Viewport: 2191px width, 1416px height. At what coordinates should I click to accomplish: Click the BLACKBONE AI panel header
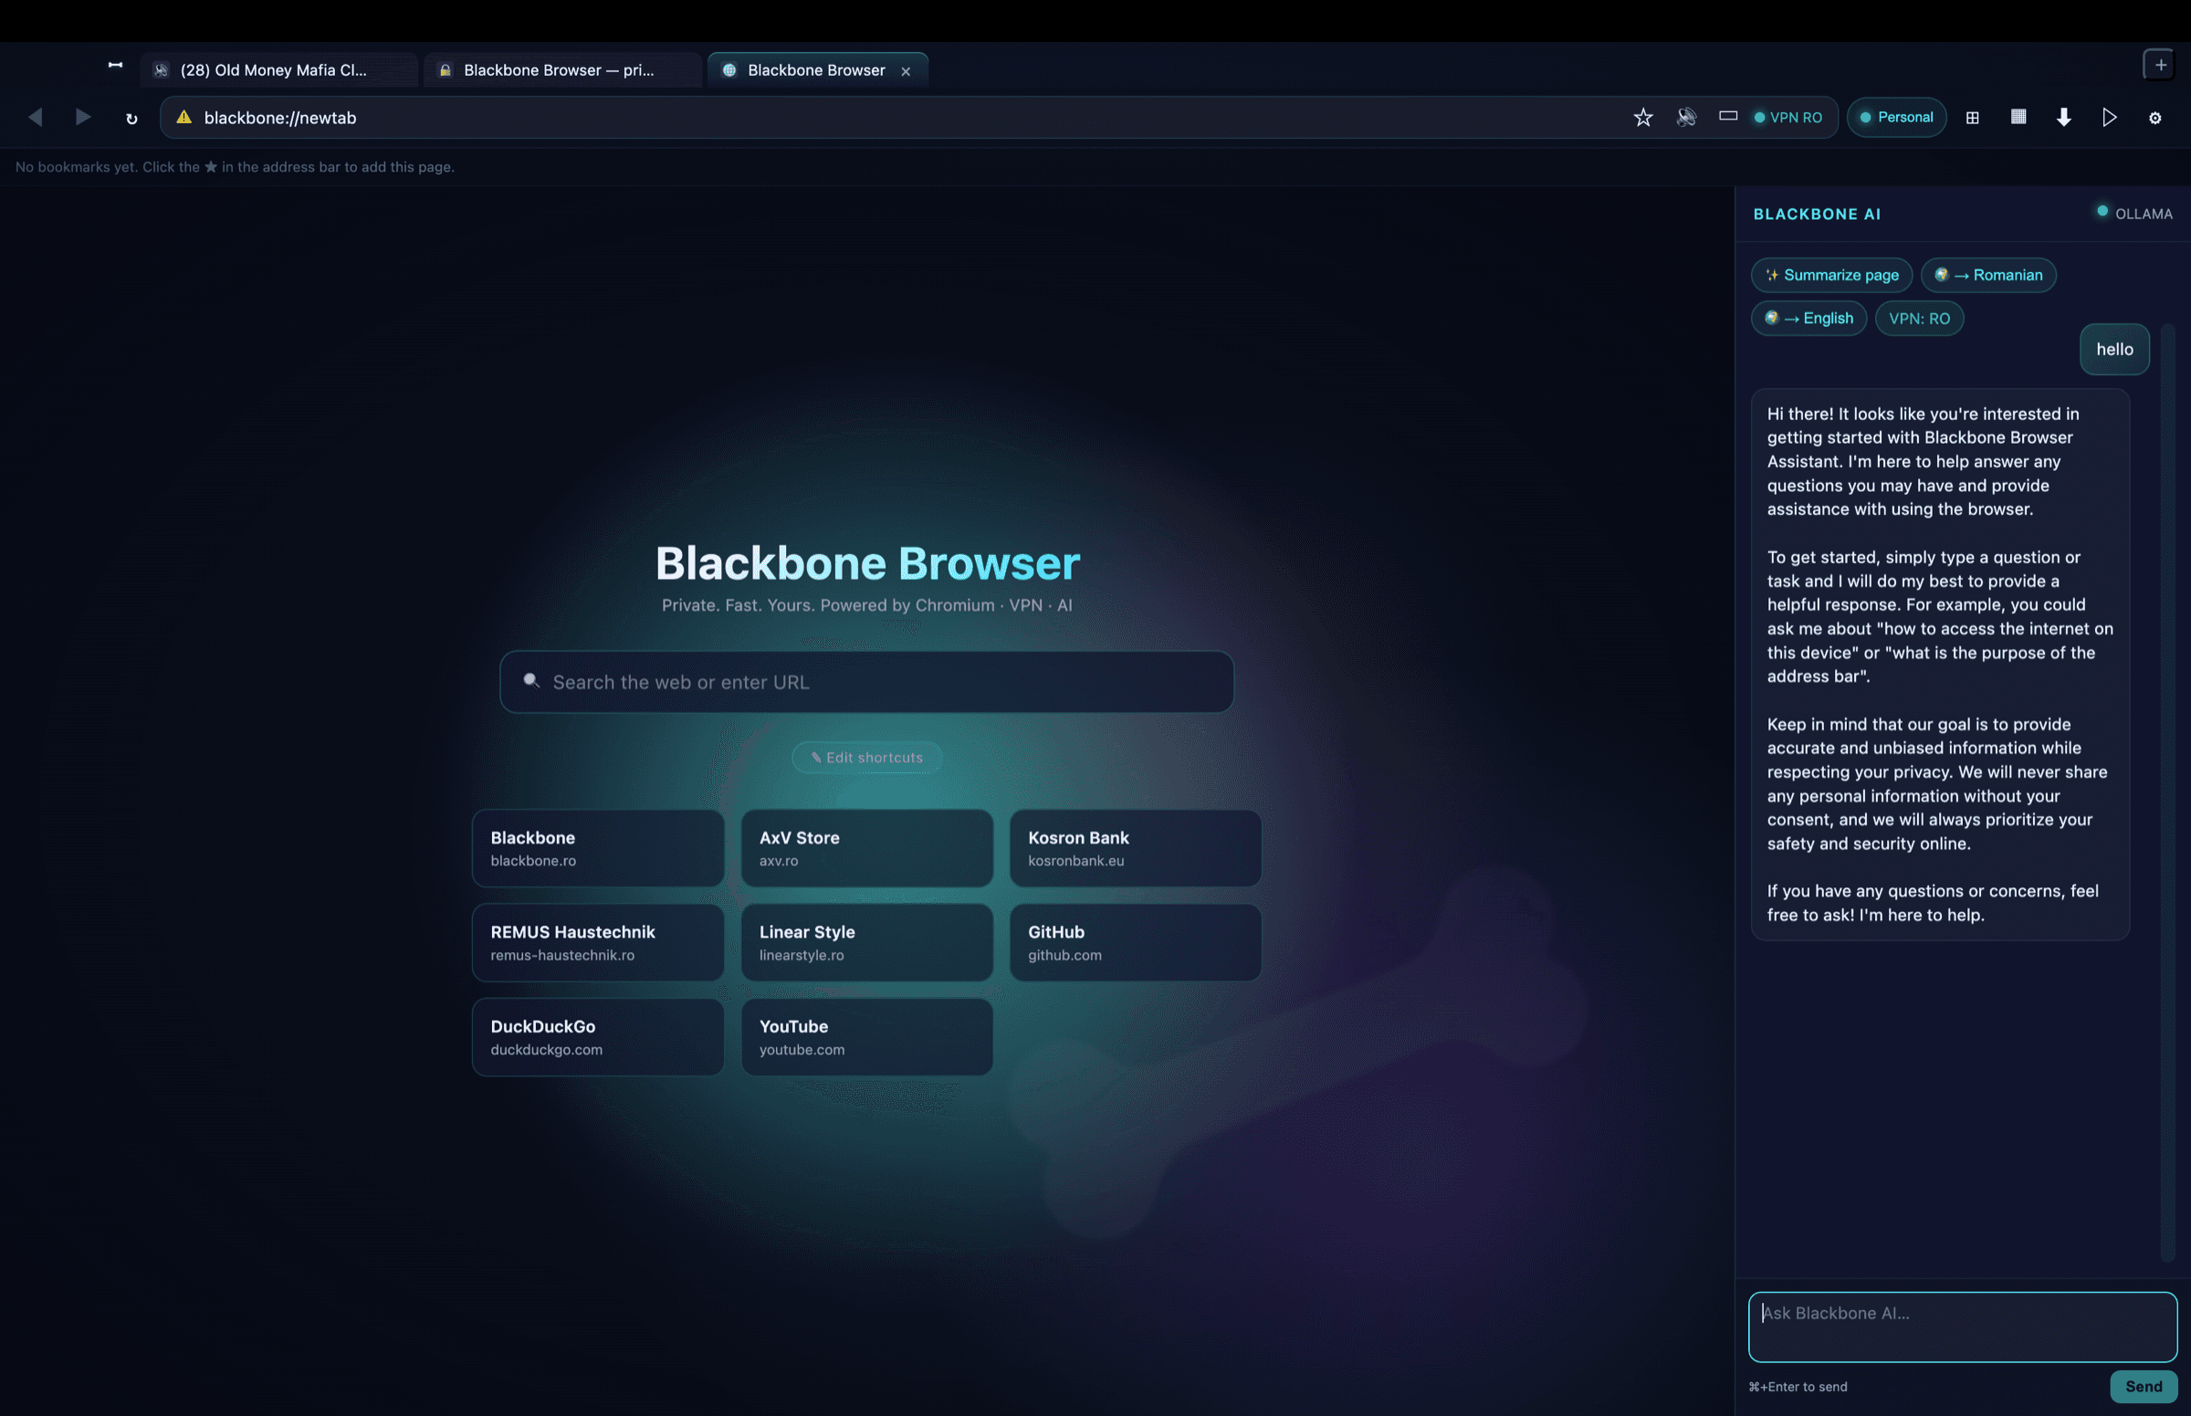1817,215
